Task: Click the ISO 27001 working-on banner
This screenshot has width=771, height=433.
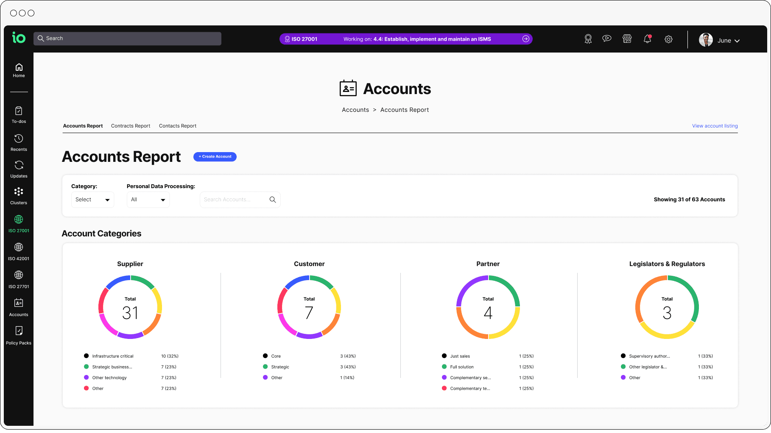Action: coord(406,39)
